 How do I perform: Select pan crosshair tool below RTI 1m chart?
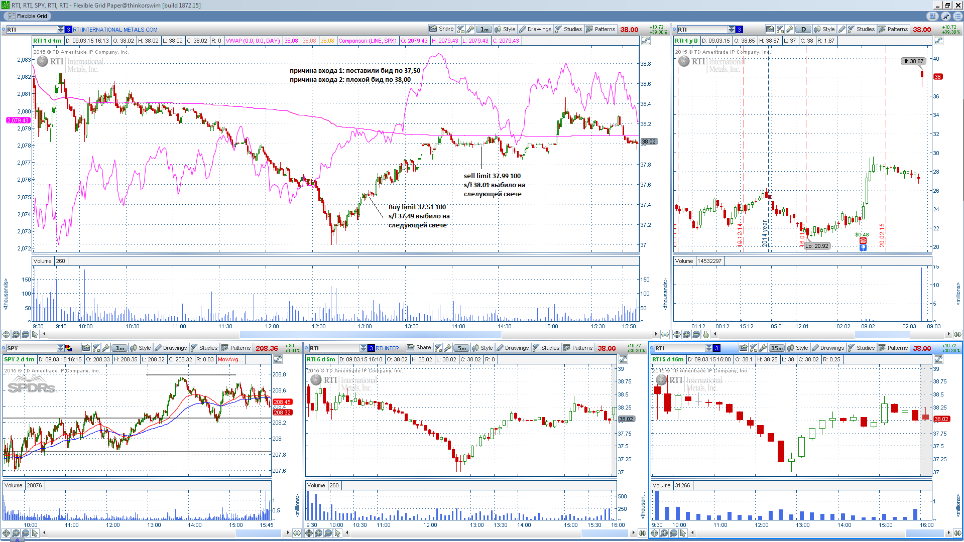pos(6,334)
